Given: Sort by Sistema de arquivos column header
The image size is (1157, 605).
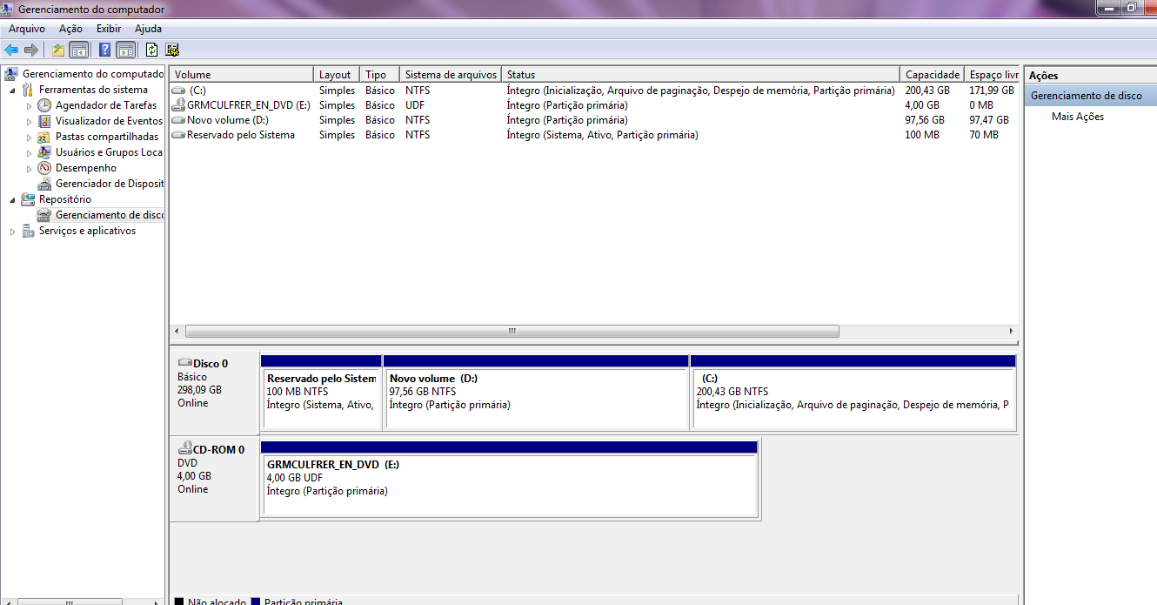Looking at the screenshot, I should 451,75.
